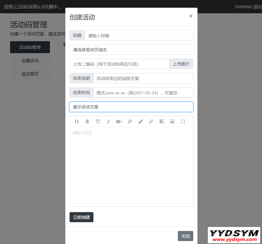262x244 pixels.
Task: Open text alignment tool
Action: point(162,121)
